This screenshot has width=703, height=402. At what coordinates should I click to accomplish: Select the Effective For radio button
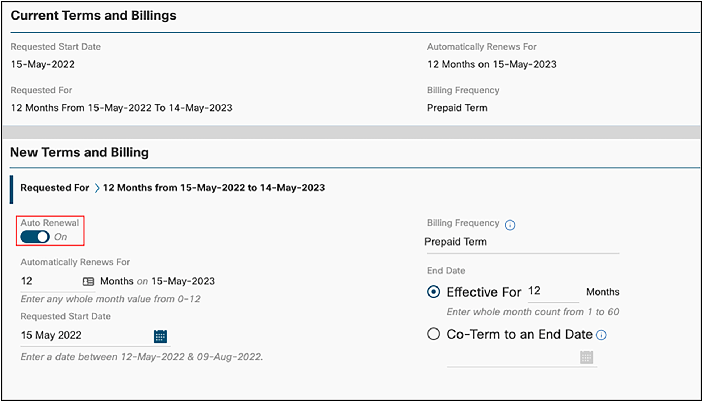point(434,292)
